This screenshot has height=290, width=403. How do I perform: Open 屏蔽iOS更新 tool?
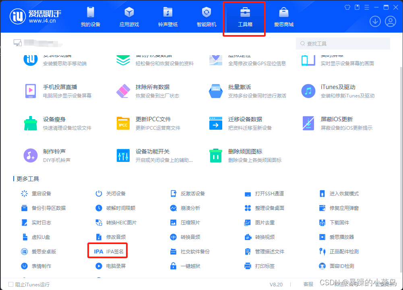point(337,123)
